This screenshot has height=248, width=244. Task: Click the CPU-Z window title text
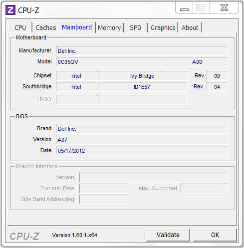28,10
